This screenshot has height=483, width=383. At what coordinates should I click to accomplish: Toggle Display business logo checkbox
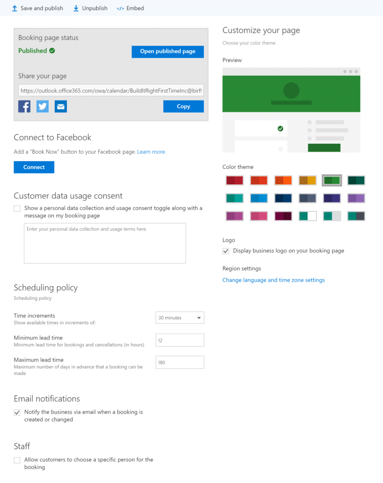tap(226, 251)
